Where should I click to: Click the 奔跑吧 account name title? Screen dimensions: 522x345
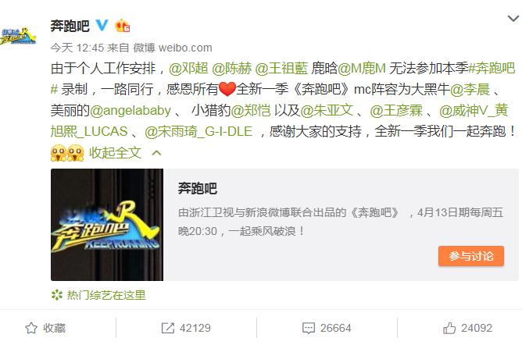70,26
